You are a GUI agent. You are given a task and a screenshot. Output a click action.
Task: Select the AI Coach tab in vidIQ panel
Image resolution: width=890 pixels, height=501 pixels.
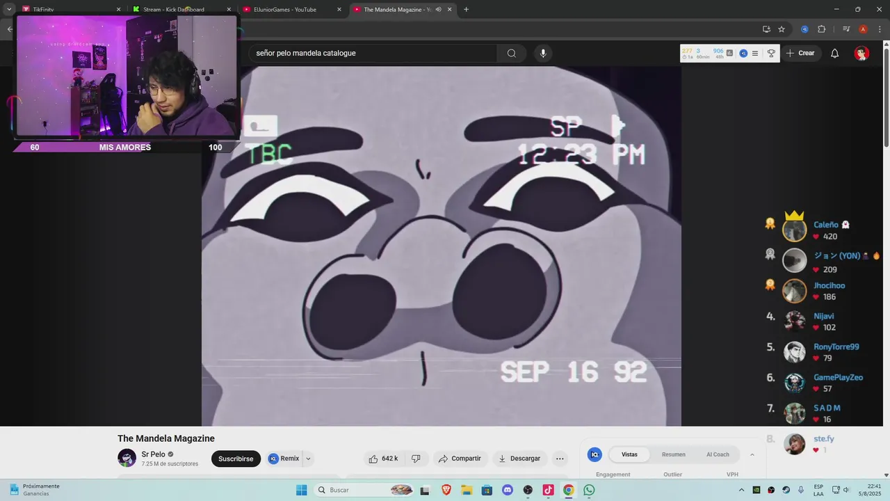click(x=718, y=454)
